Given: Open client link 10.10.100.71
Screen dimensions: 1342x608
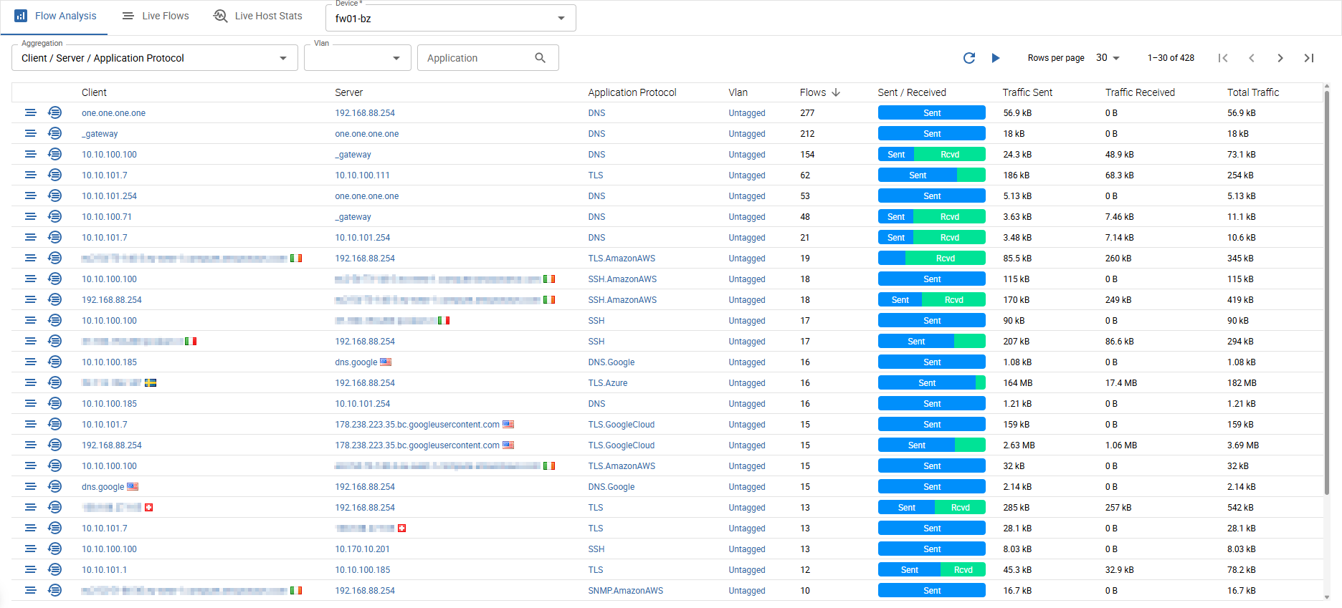Looking at the screenshot, I should coord(107,217).
